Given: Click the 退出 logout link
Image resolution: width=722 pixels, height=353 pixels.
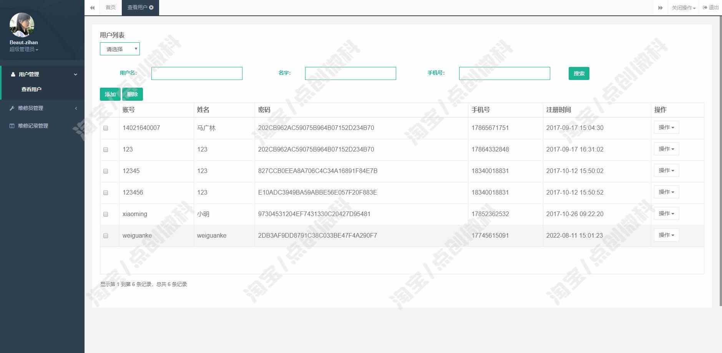Looking at the screenshot, I should coord(711,7).
